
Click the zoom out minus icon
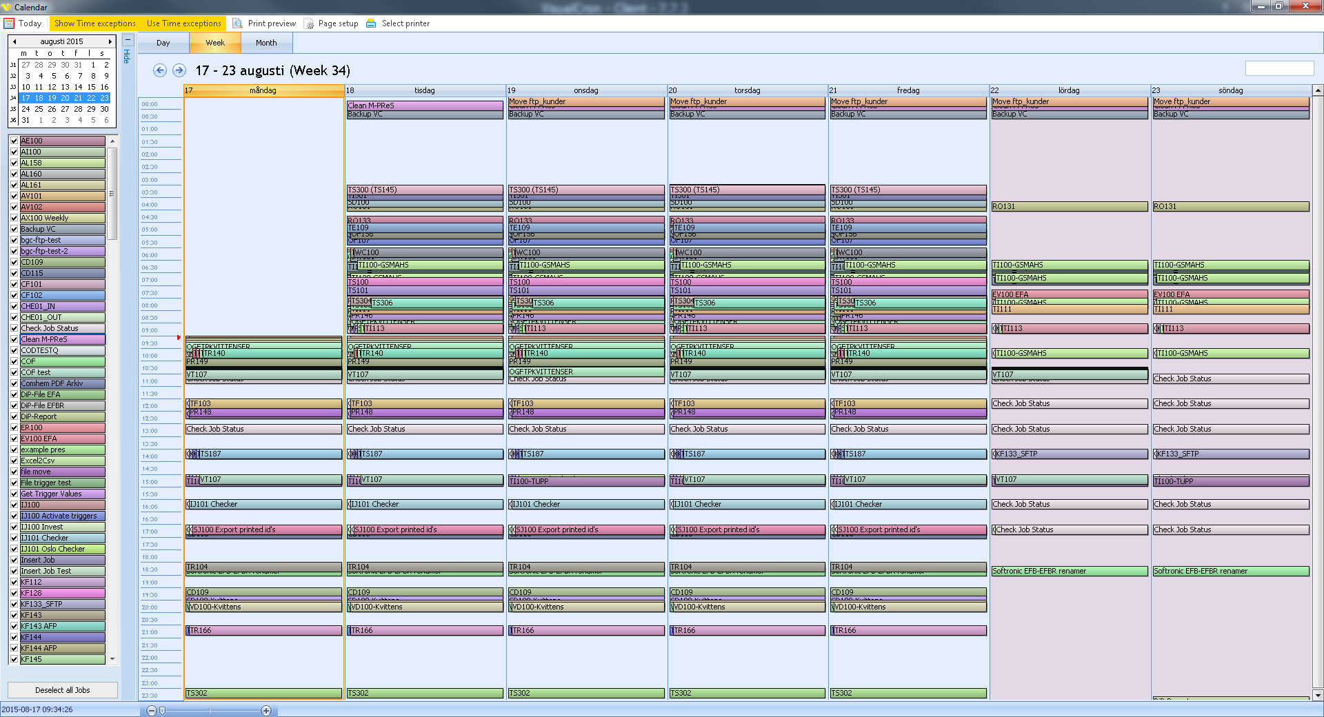[x=152, y=711]
